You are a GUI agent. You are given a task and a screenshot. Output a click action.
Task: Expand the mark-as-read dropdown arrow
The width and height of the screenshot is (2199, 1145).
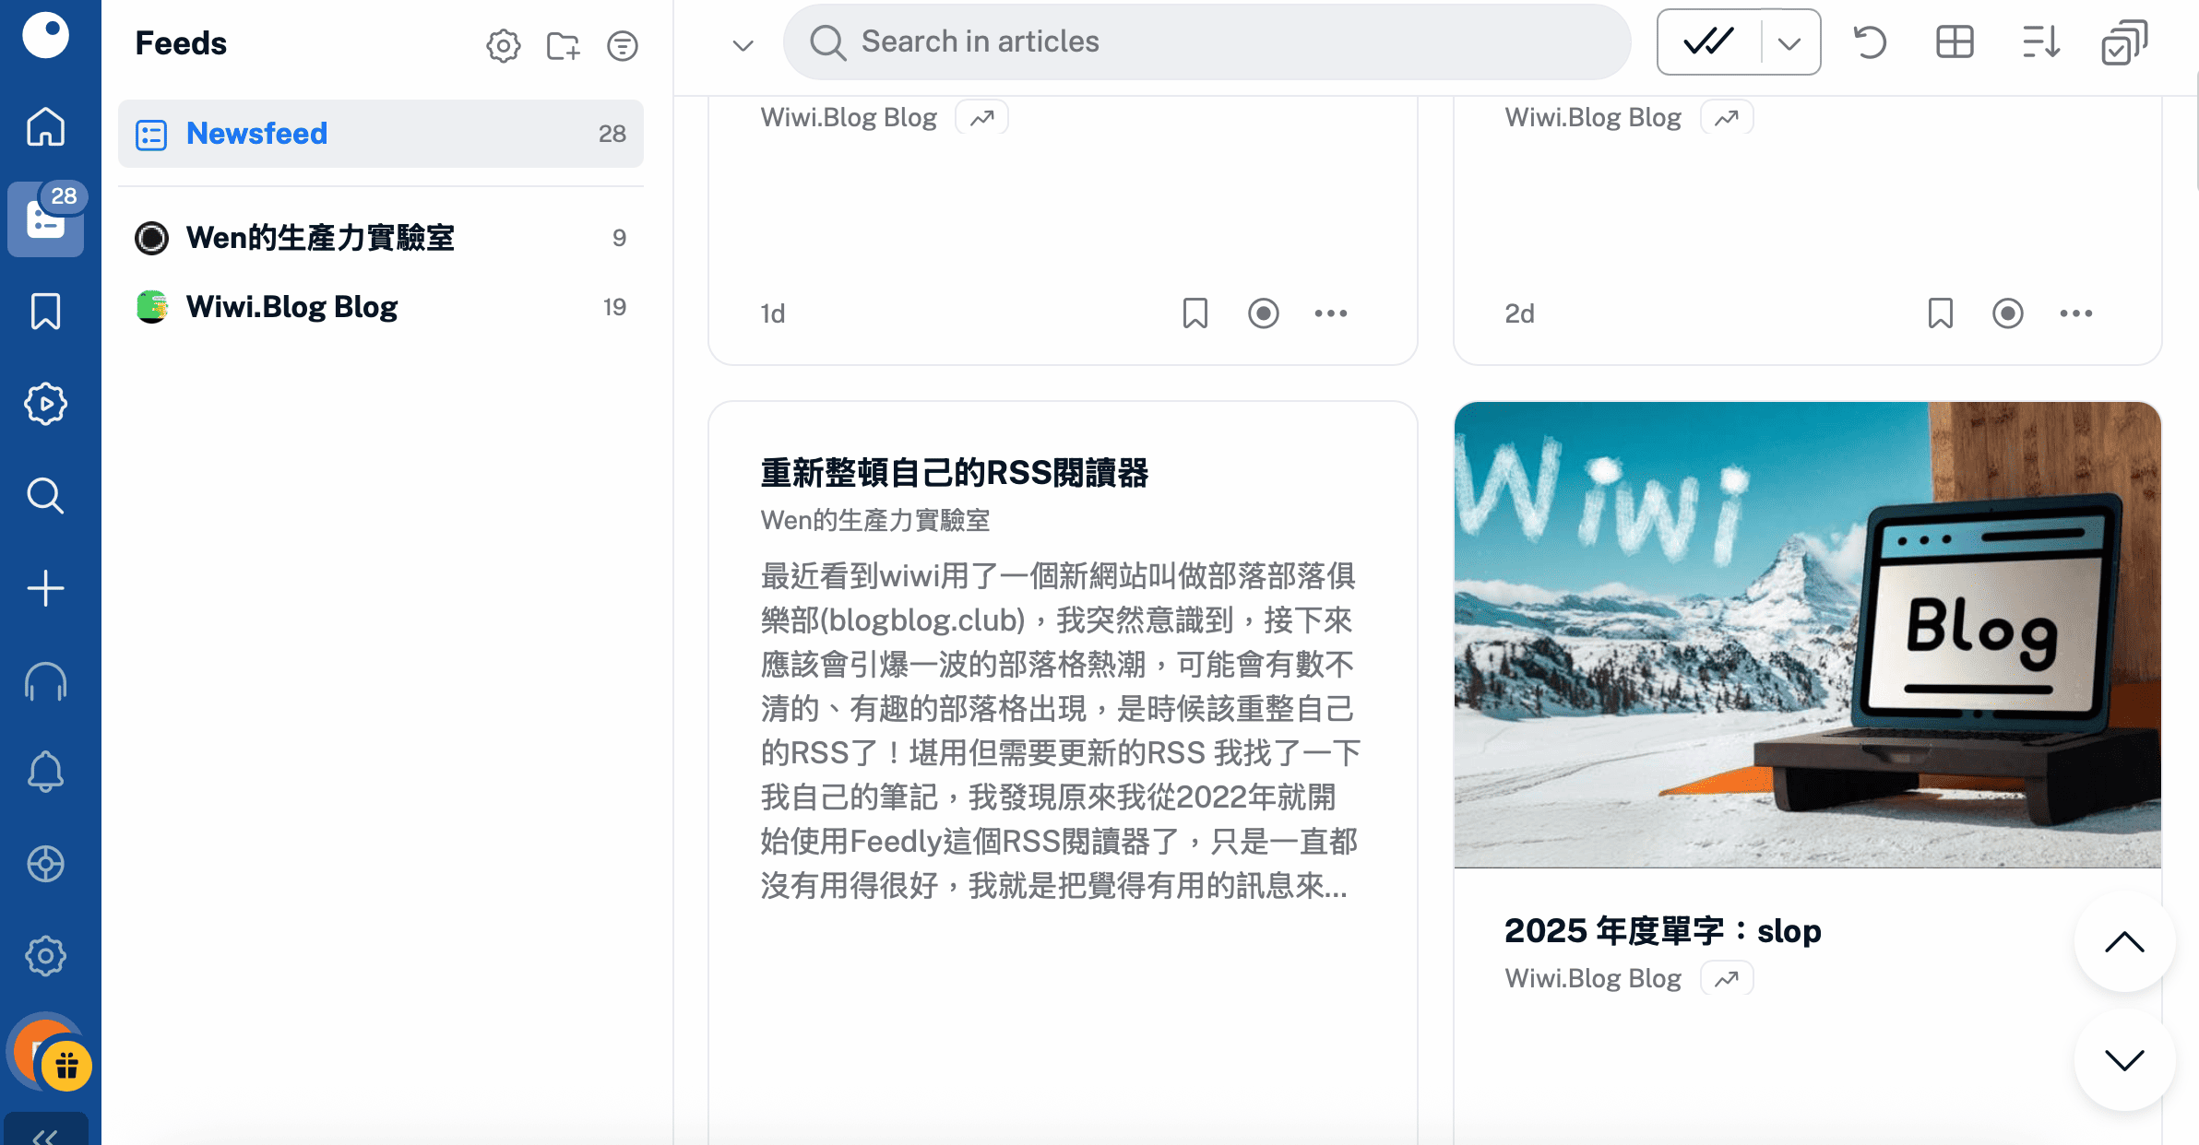[1789, 42]
